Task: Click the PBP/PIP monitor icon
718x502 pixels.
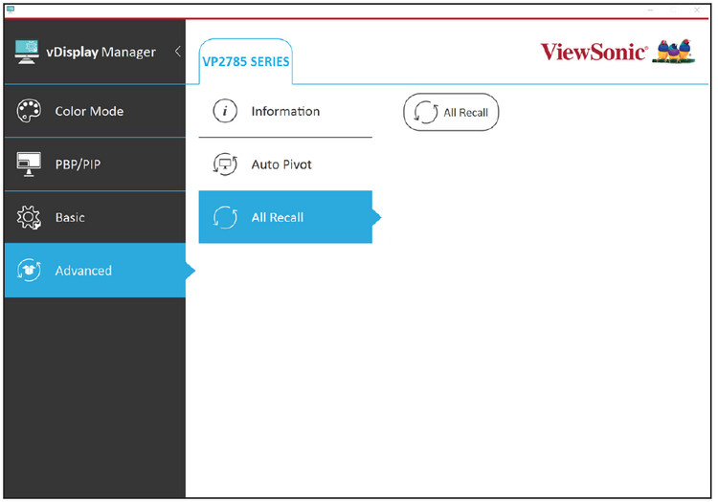Action: tap(29, 164)
